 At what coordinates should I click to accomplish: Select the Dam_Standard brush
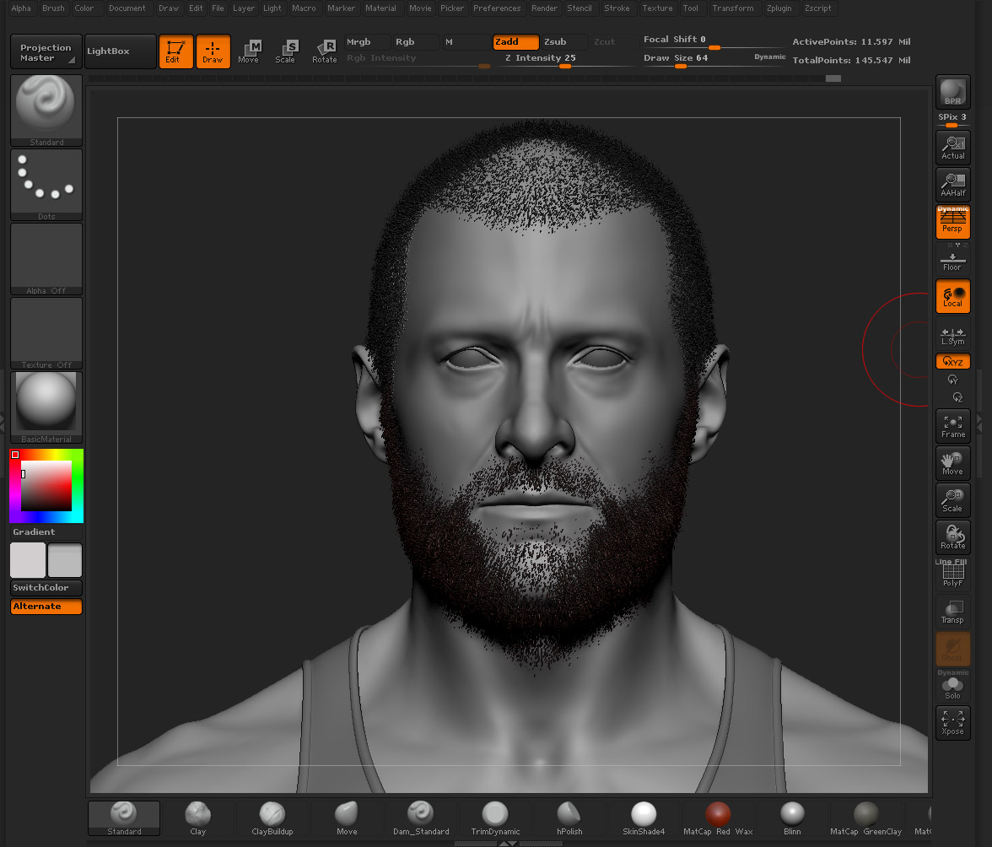421,818
